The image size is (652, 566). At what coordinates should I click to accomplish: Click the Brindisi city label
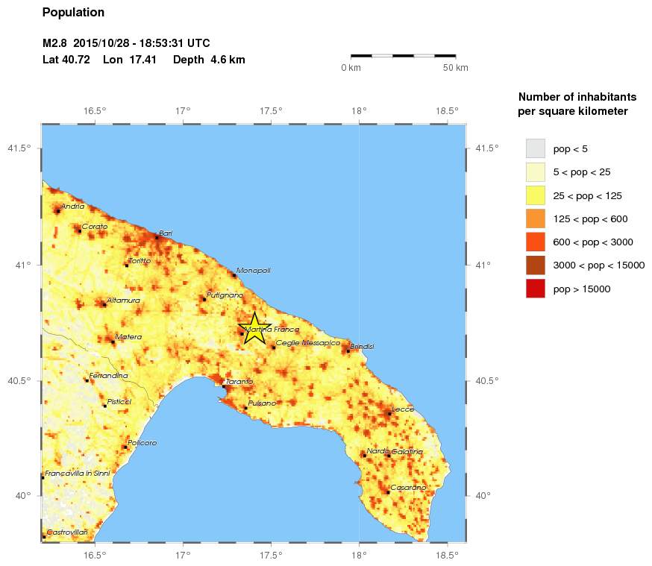tap(362, 346)
